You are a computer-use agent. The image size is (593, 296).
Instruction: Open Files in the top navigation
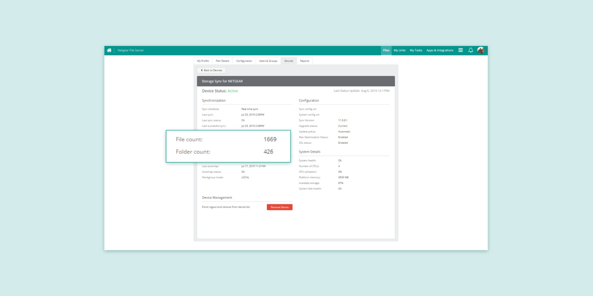click(x=386, y=50)
